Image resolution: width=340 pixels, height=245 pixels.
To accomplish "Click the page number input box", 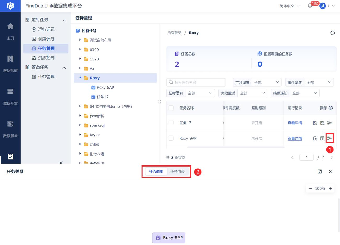I will (307, 157).
